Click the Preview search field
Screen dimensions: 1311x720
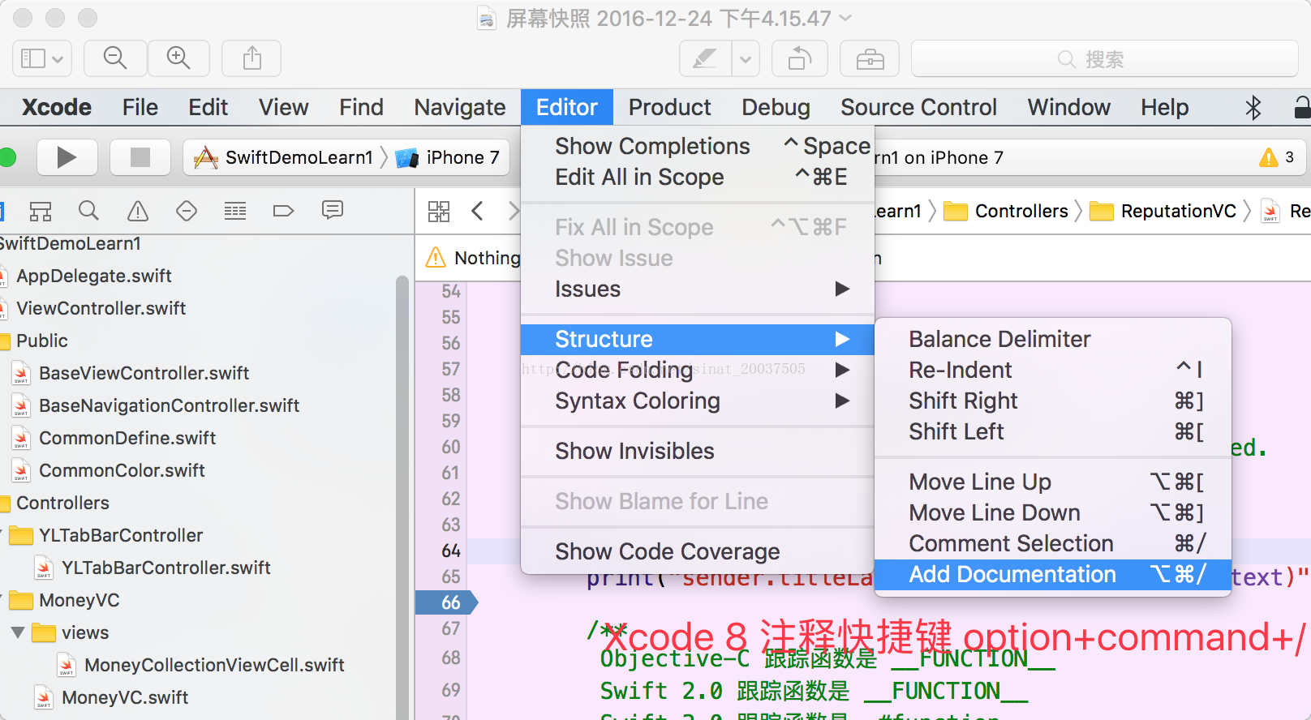[1105, 58]
